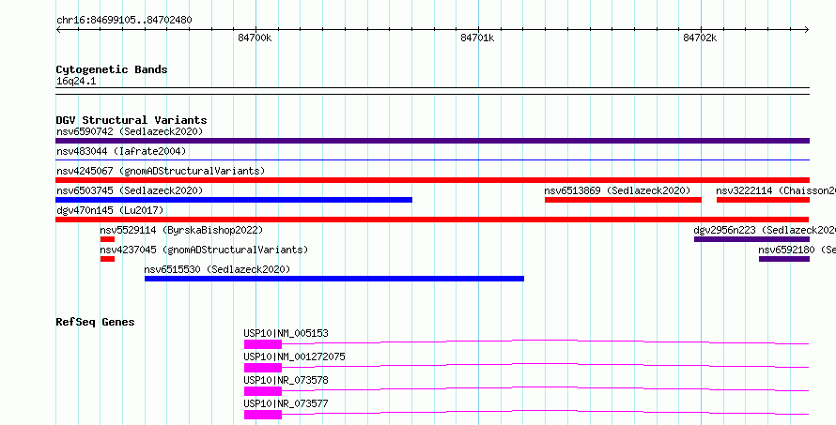Viewport: 836px width, 425px height.
Task: Click the left arrowhead of the ruler
Action: pyautogui.click(x=58, y=29)
